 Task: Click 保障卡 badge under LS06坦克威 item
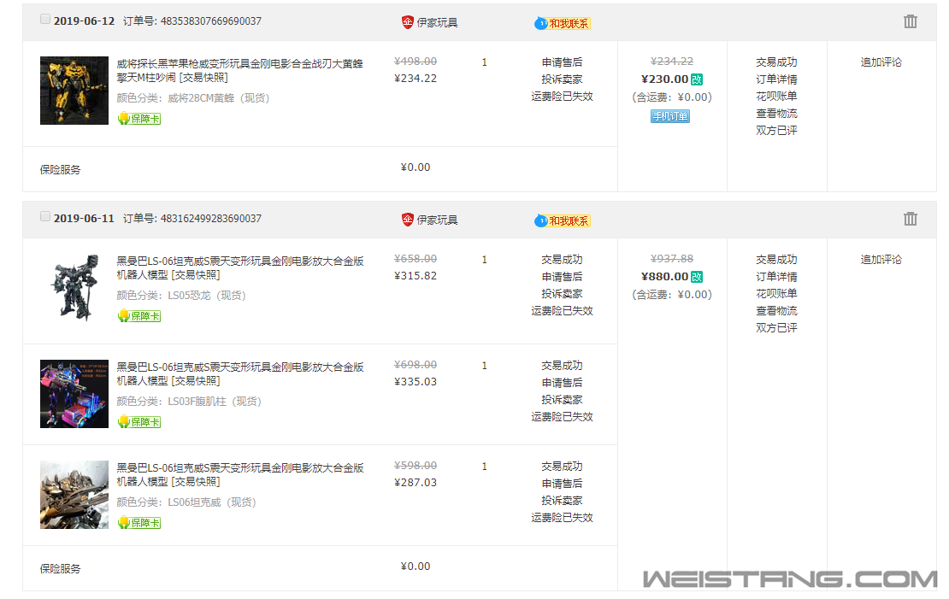click(x=139, y=523)
